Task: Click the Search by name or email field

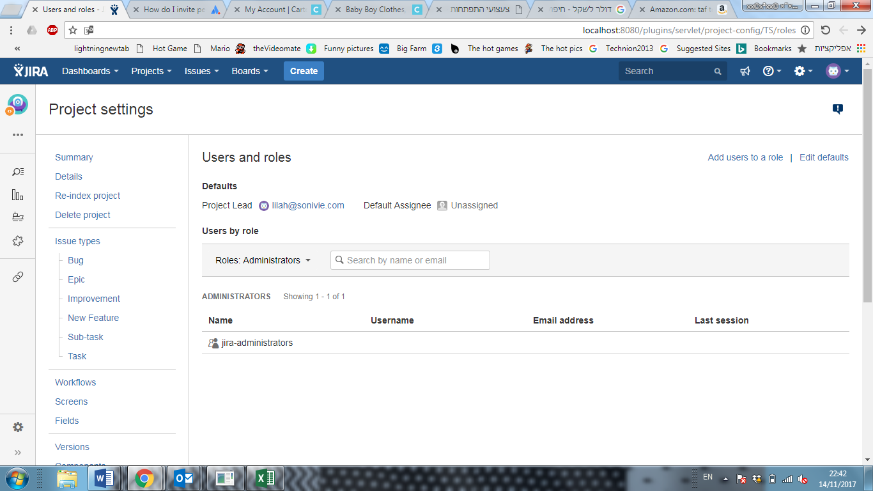Action: 410,260
